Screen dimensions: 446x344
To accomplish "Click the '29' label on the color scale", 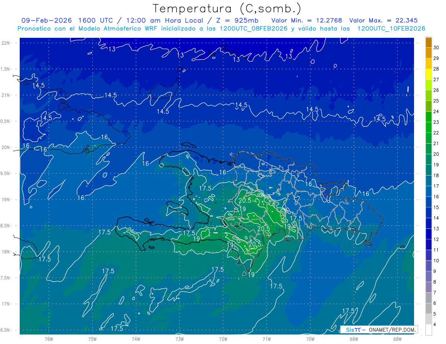I will (x=436, y=58).
